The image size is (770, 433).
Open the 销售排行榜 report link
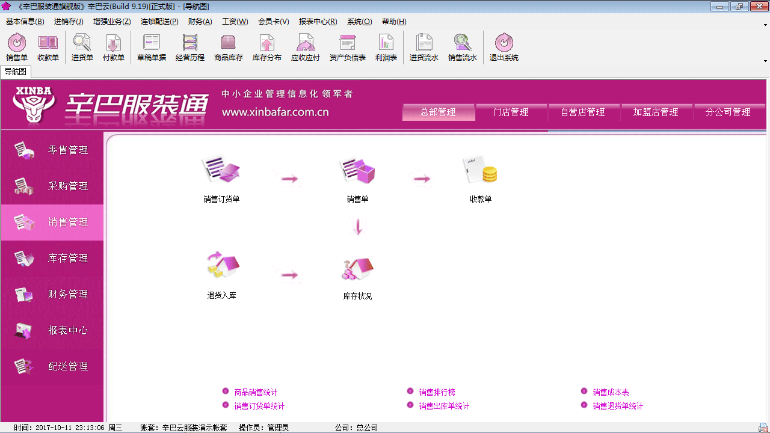(437, 392)
